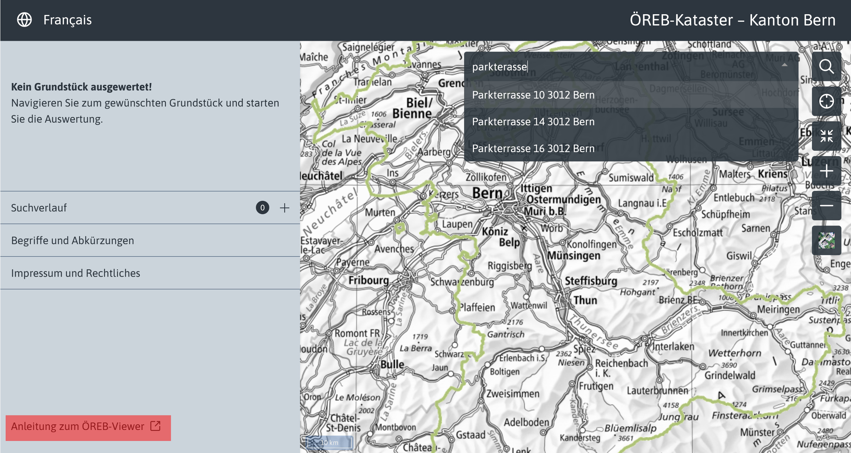
Task: Click Fribourg label on the map
Action: (x=369, y=280)
